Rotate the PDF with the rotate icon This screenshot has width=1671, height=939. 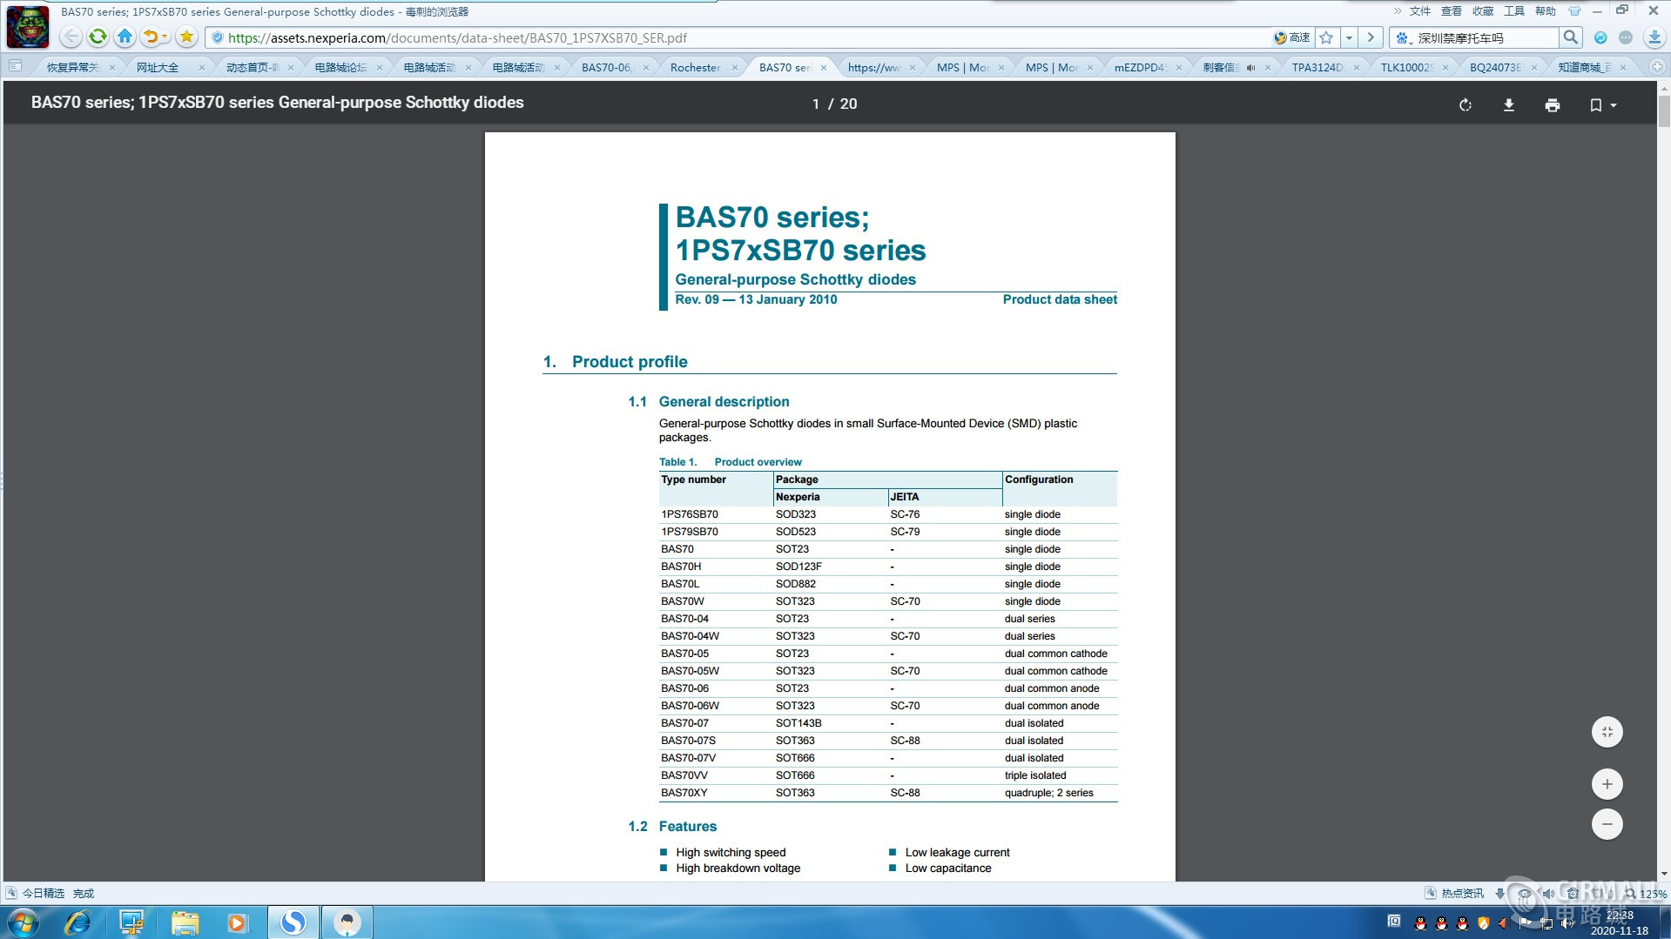[1465, 105]
